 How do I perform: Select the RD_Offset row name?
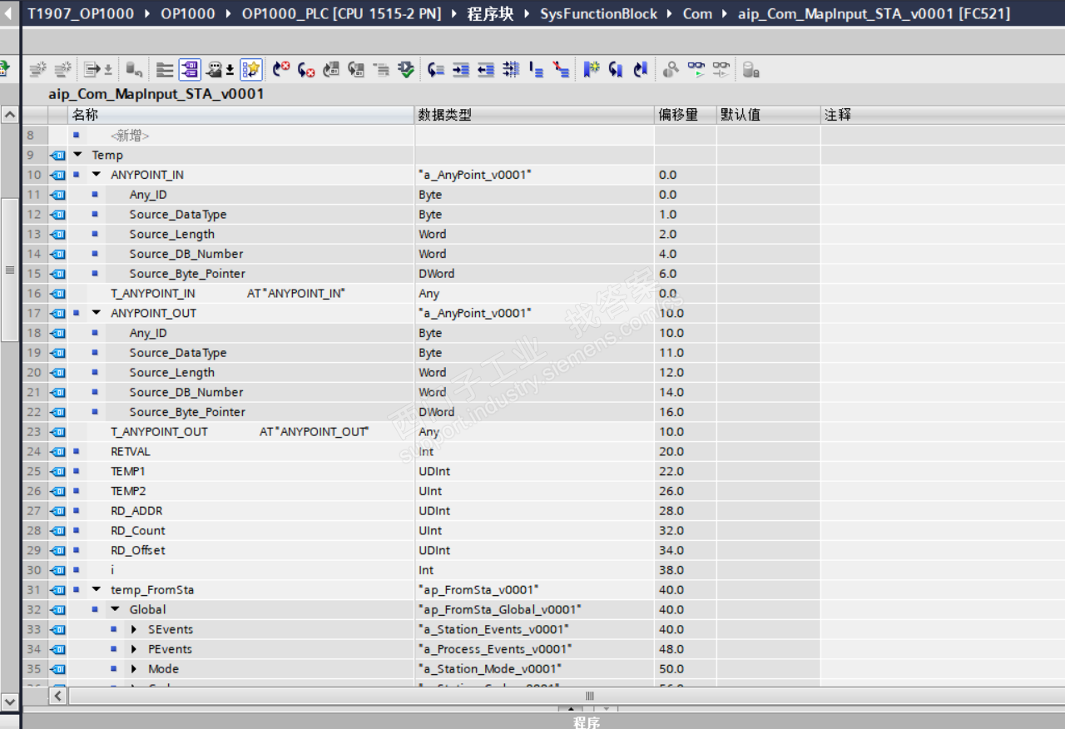[138, 551]
